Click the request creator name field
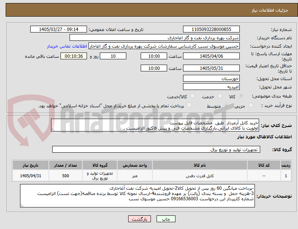Image resolution: width=298 pixels, height=229 pixels. click(164, 46)
